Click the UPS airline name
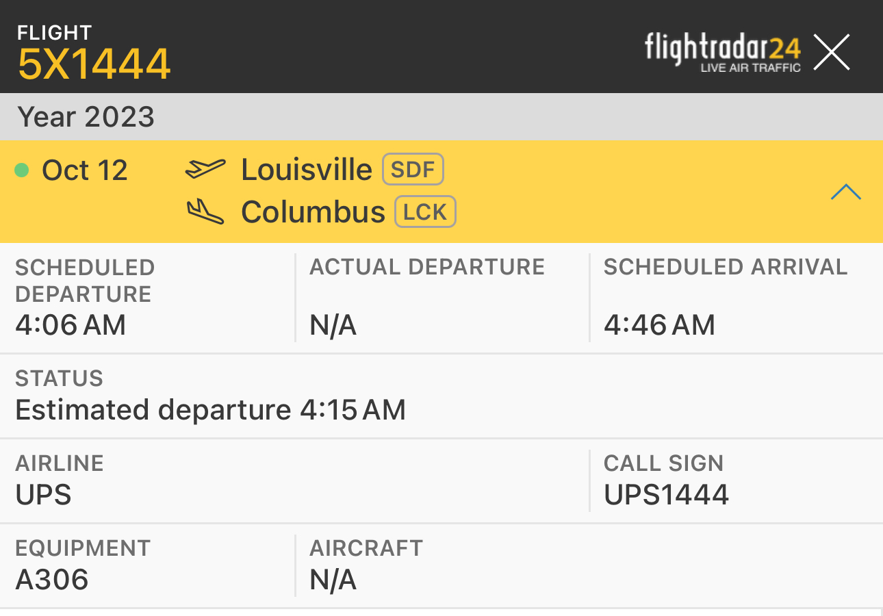The width and height of the screenshot is (883, 616). coord(43,495)
